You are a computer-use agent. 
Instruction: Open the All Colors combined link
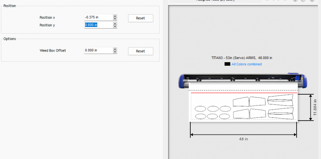click(246, 64)
